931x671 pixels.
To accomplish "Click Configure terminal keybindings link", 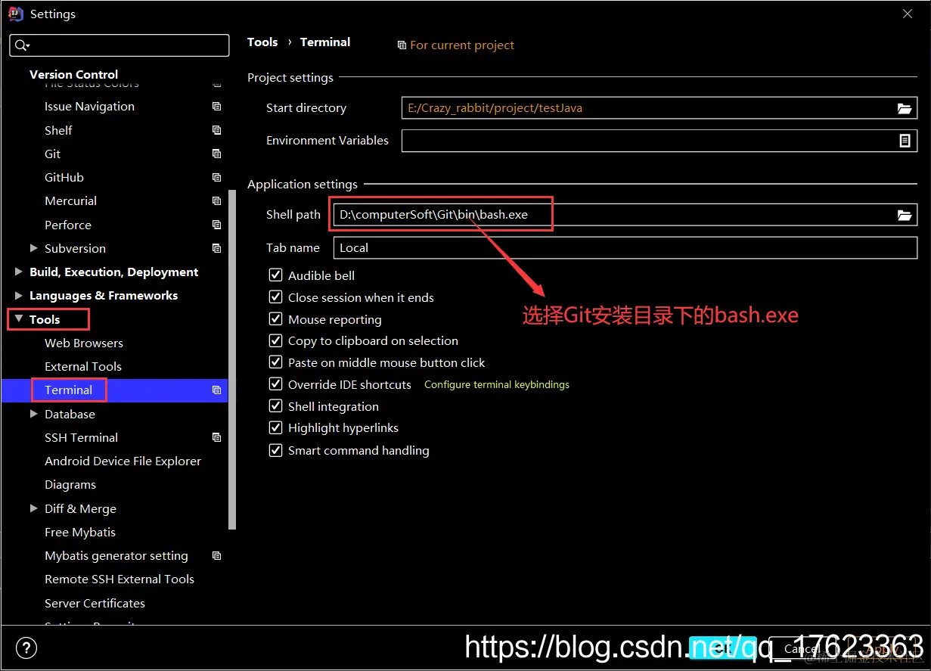I will click(497, 384).
